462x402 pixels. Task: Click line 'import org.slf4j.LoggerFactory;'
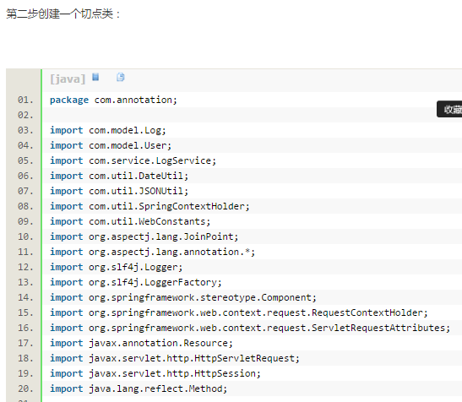point(135,282)
